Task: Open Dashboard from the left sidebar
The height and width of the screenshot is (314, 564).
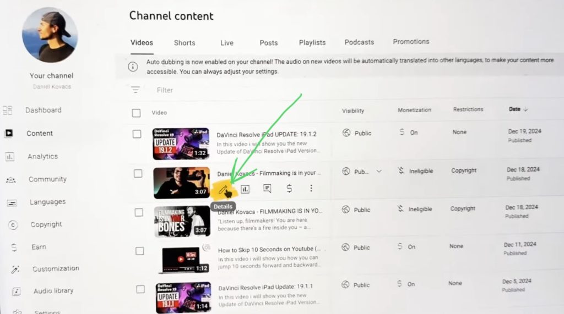Action: [x=43, y=110]
